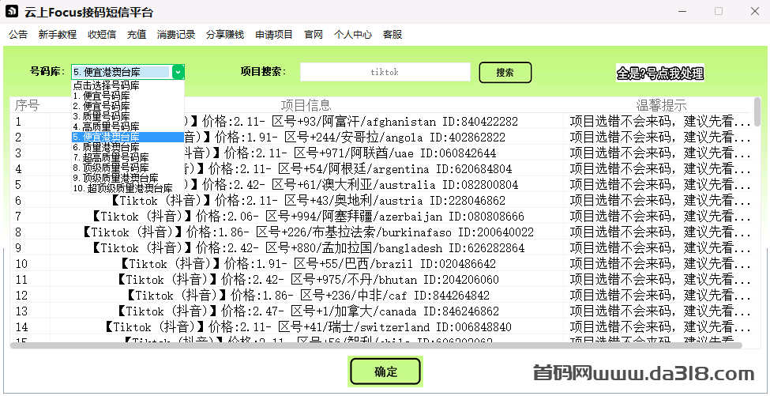Select the bangladesh ID:626282864 row
Image resolution: width=770 pixels, height=396 pixels.
click(382, 247)
